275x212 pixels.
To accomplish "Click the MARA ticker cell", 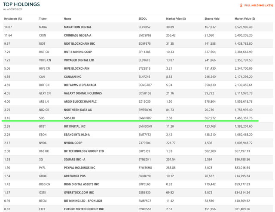I will tap(43, 27).
